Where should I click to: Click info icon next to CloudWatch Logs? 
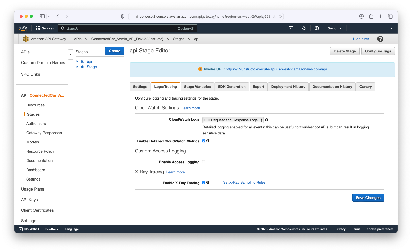click(267, 120)
